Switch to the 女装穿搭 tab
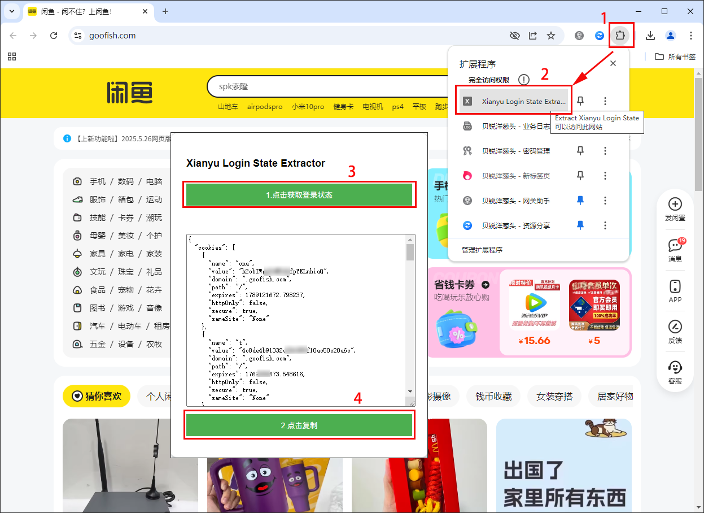Viewport: 704px width, 513px height. [x=554, y=396]
